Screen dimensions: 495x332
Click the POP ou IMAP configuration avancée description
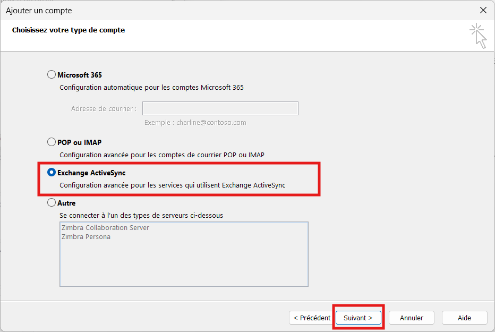(x=161, y=155)
